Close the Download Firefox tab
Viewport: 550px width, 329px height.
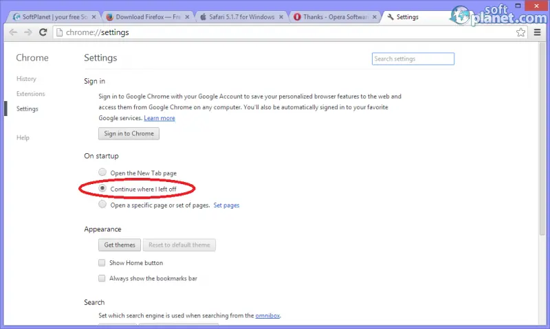pos(187,16)
